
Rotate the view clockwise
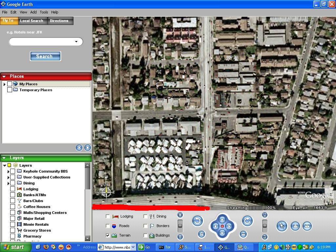pyautogui.click(x=247, y=221)
